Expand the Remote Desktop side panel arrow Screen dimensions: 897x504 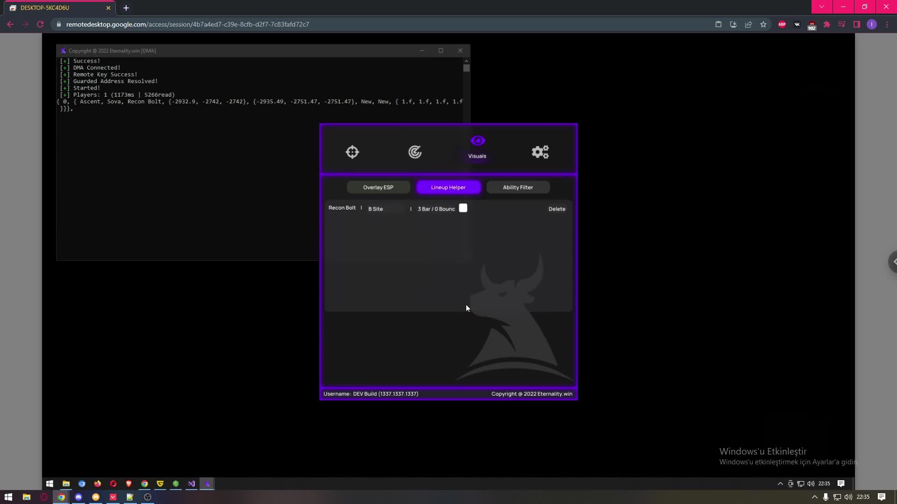pos(893,261)
